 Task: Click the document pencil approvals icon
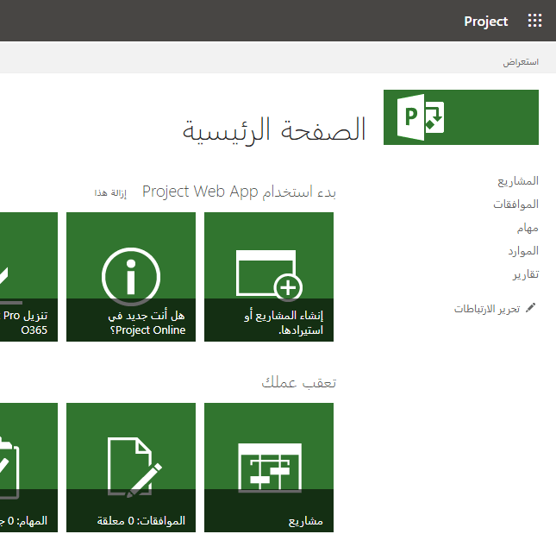(134, 468)
